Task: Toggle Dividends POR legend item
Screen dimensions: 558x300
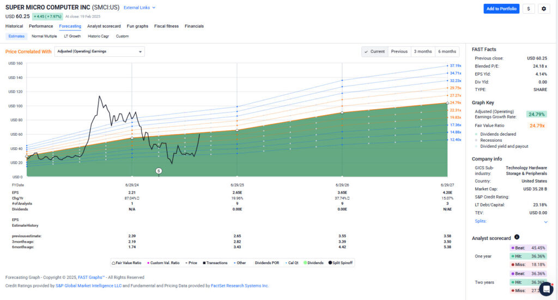Action: pos(266,263)
